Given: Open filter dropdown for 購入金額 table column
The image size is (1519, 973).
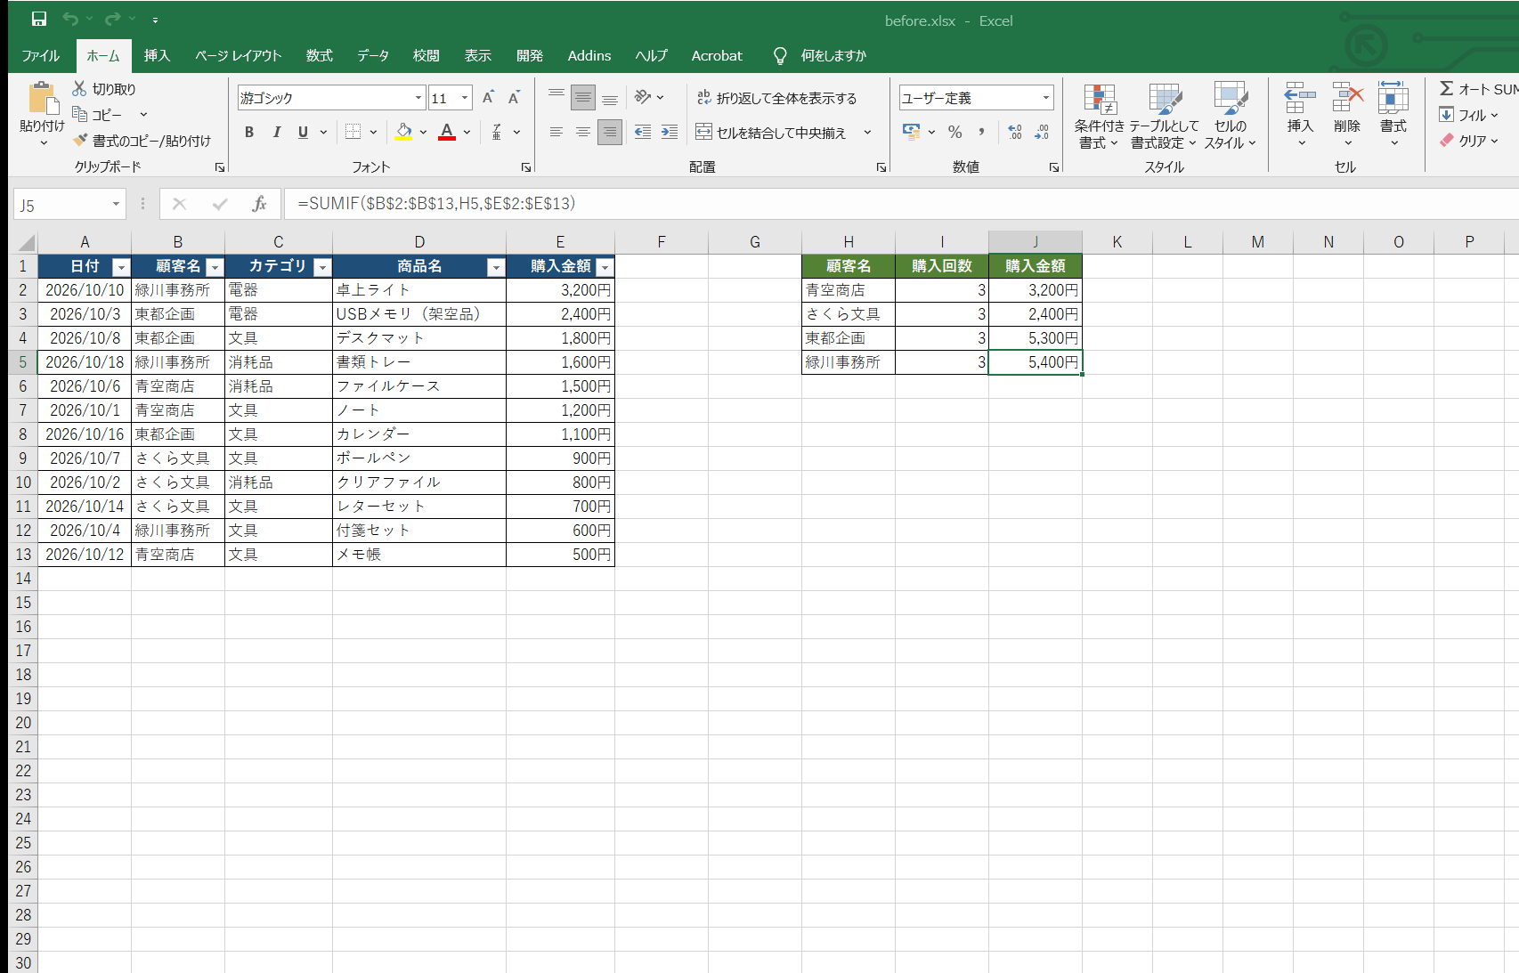Looking at the screenshot, I should point(605,267).
